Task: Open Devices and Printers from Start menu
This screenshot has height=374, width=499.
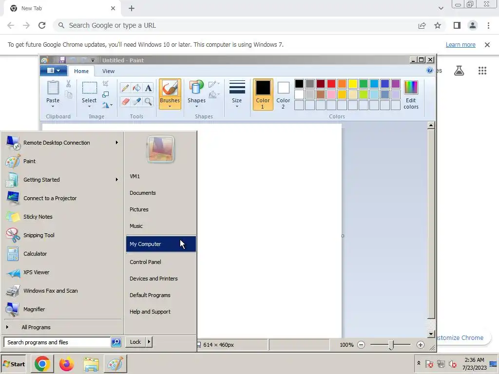Action: [161, 279]
